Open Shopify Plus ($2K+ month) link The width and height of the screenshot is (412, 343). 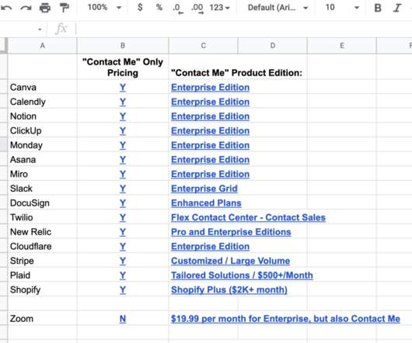tap(229, 289)
